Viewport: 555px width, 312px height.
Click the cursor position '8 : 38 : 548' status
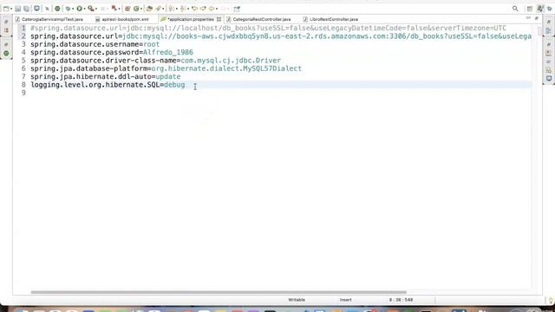(x=401, y=300)
